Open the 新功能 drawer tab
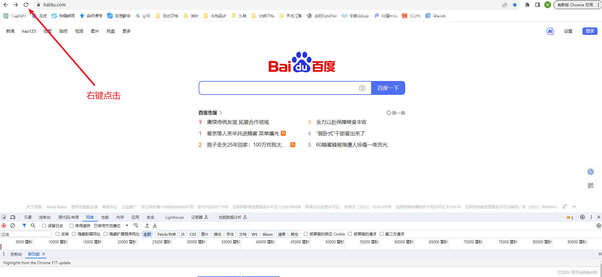The width and height of the screenshot is (602, 277). [34, 254]
